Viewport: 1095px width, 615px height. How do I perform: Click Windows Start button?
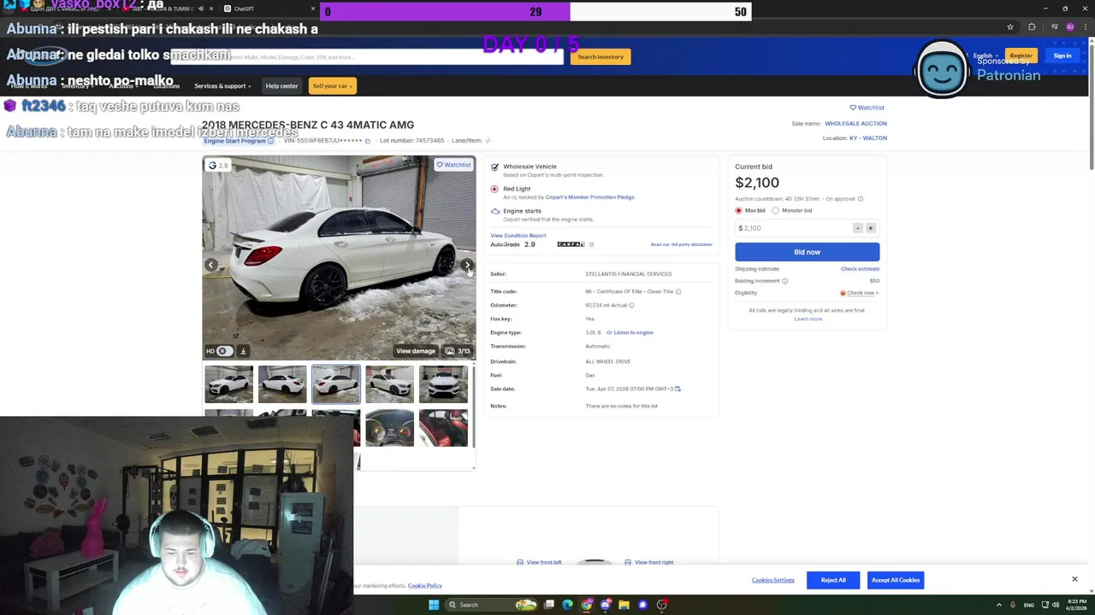[x=434, y=605]
